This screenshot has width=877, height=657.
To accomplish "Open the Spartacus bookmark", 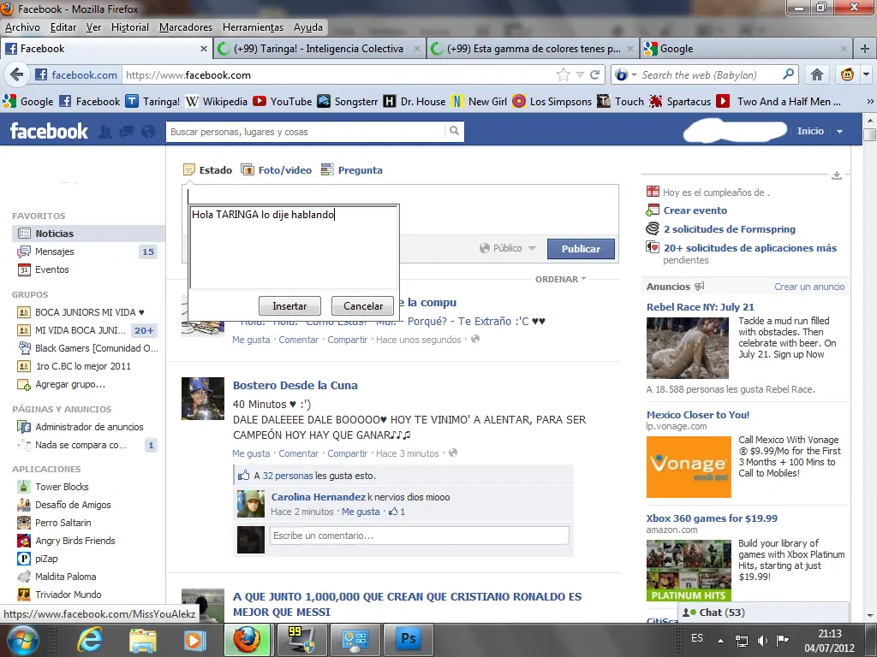I will (x=680, y=102).
